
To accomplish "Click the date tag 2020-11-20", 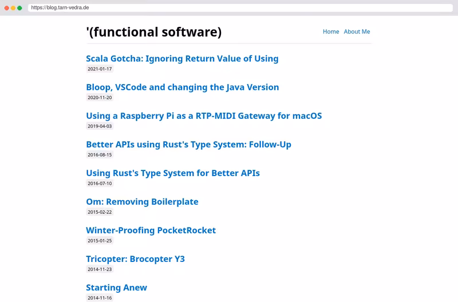I will pos(100,97).
